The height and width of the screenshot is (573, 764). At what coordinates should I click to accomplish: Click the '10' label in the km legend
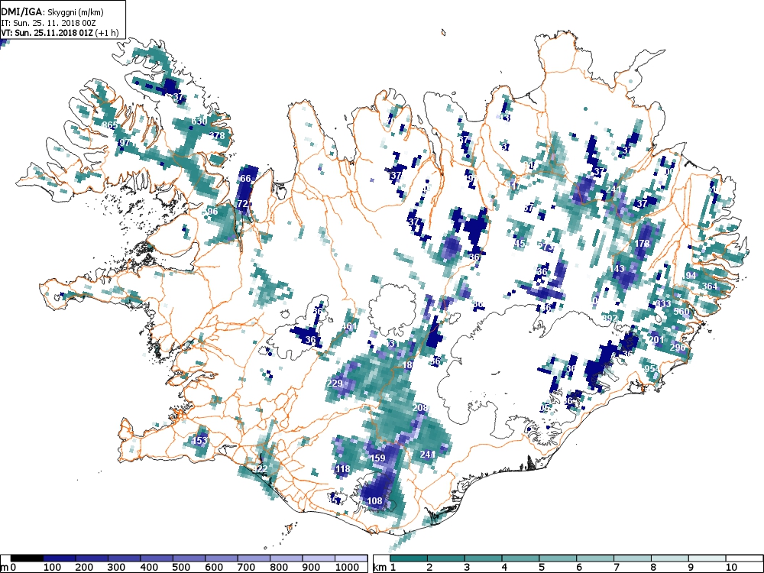731,567
